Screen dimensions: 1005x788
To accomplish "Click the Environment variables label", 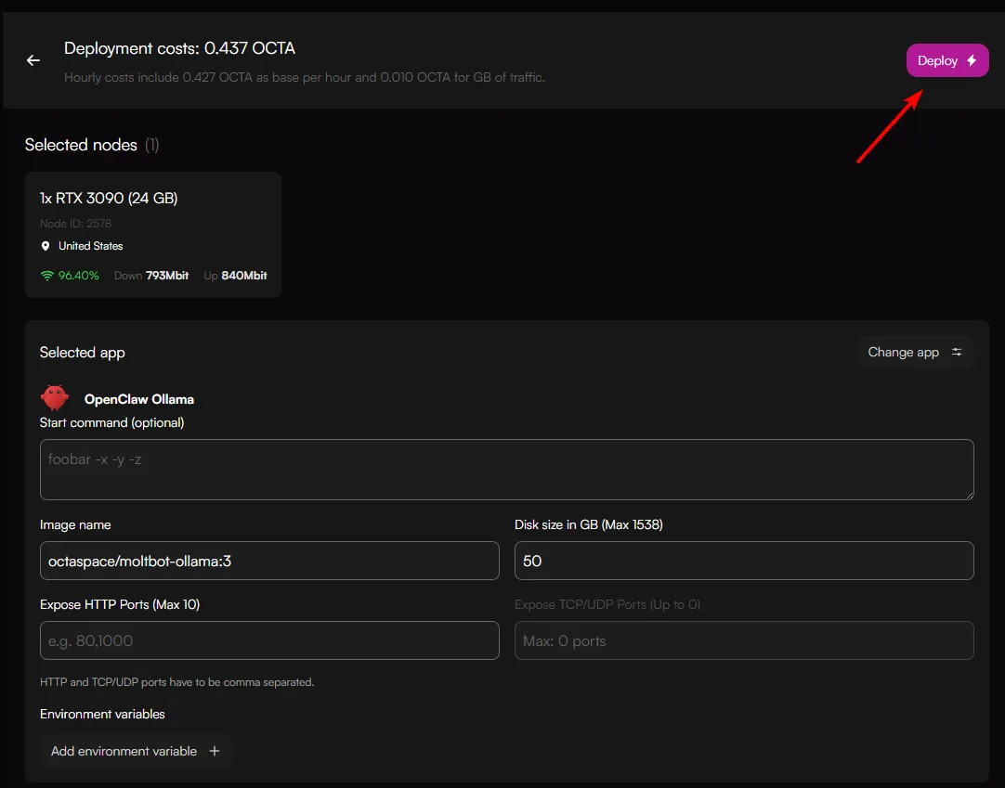I will click(102, 714).
